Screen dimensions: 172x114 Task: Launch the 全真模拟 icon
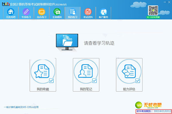tap(57, 13)
